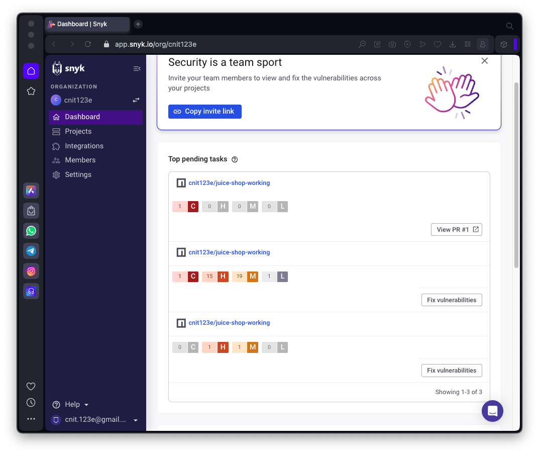
Task: Open the snapshot camera tool
Action: (x=392, y=44)
